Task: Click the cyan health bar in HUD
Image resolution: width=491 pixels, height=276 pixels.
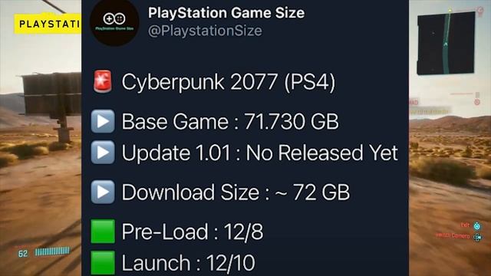Action: pos(52,251)
